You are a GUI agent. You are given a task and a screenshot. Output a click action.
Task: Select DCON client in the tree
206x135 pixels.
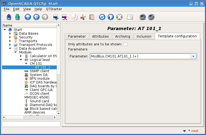[x=39, y=94]
